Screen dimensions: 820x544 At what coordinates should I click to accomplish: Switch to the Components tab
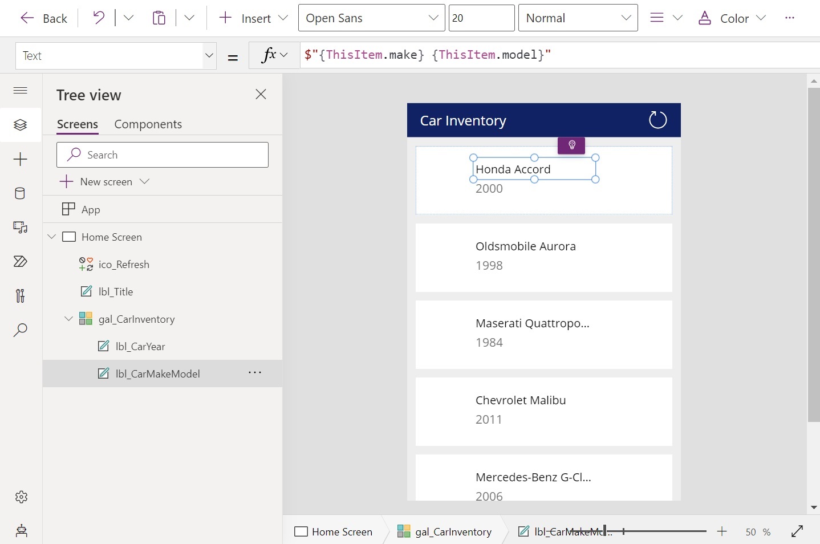[x=148, y=124]
